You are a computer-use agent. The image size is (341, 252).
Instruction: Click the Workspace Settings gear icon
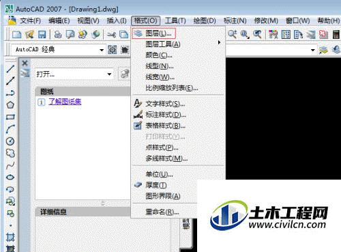coord(112,49)
